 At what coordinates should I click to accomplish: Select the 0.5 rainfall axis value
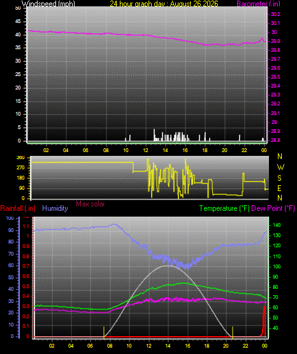[x=26, y=286]
